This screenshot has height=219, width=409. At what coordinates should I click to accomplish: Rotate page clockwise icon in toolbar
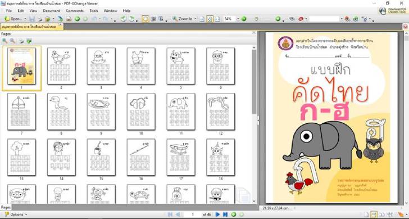[x=131, y=19]
